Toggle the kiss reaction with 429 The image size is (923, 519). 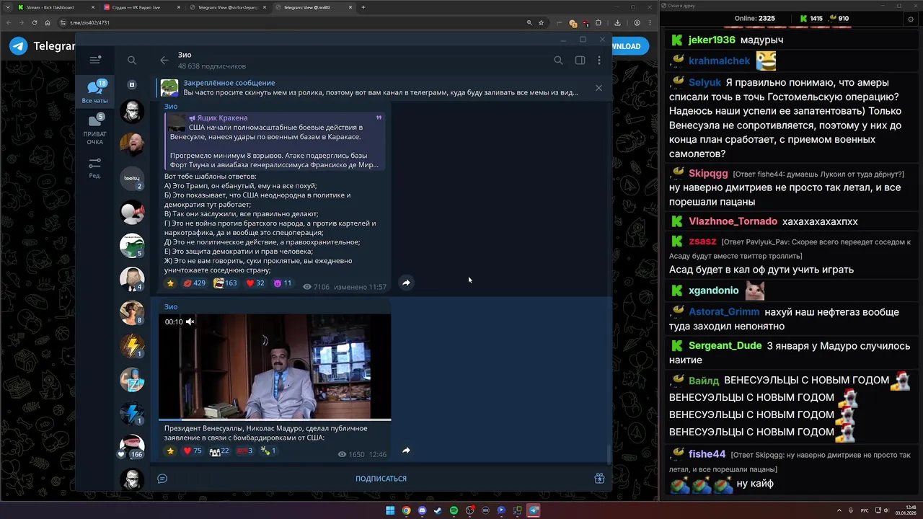pyautogui.click(x=194, y=283)
